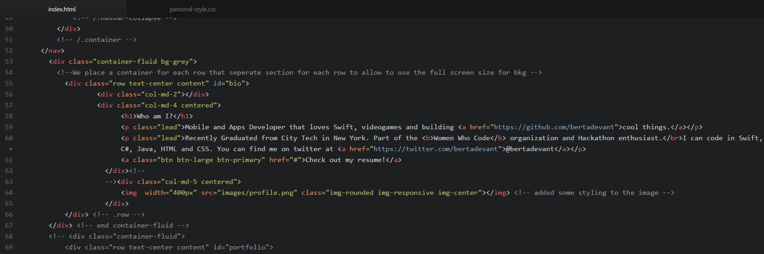Click line number 66 in the gutter
Screen dimensions: 764x254
[9, 214]
